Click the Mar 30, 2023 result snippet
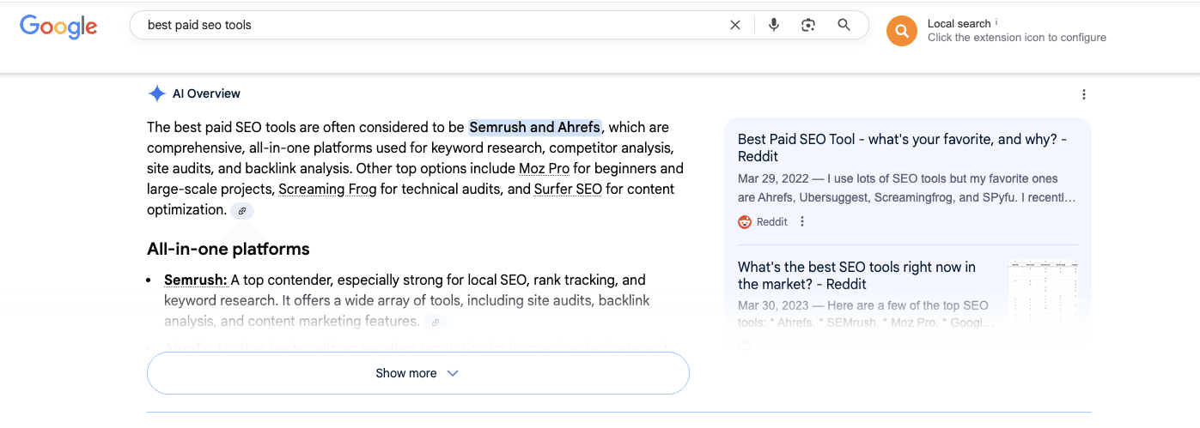This screenshot has width=1200, height=428. pyautogui.click(x=866, y=314)
